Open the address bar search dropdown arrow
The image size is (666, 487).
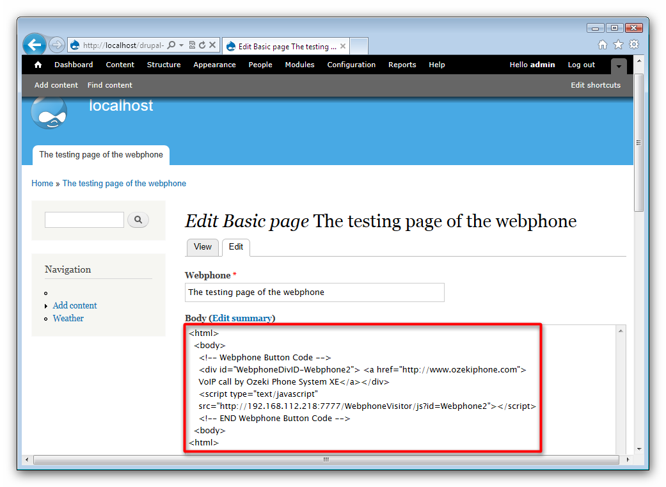(182, 45)
